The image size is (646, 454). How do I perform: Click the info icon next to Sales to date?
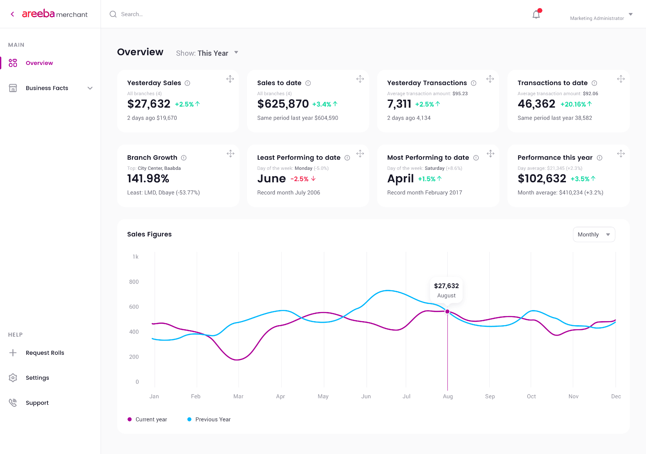[308, 83]
